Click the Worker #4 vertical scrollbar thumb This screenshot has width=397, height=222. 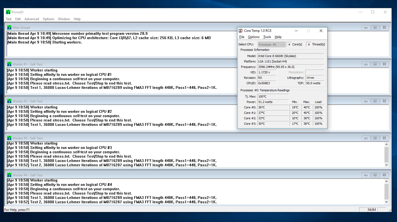tap(386, 192)
